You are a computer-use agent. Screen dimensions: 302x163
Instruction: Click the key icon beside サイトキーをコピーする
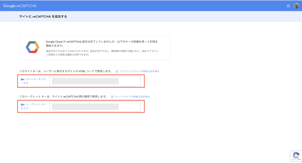22,79
